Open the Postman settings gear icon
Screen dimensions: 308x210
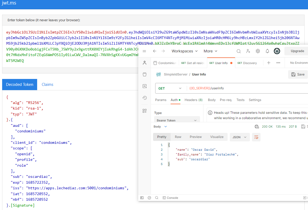(x=258, y=51)
